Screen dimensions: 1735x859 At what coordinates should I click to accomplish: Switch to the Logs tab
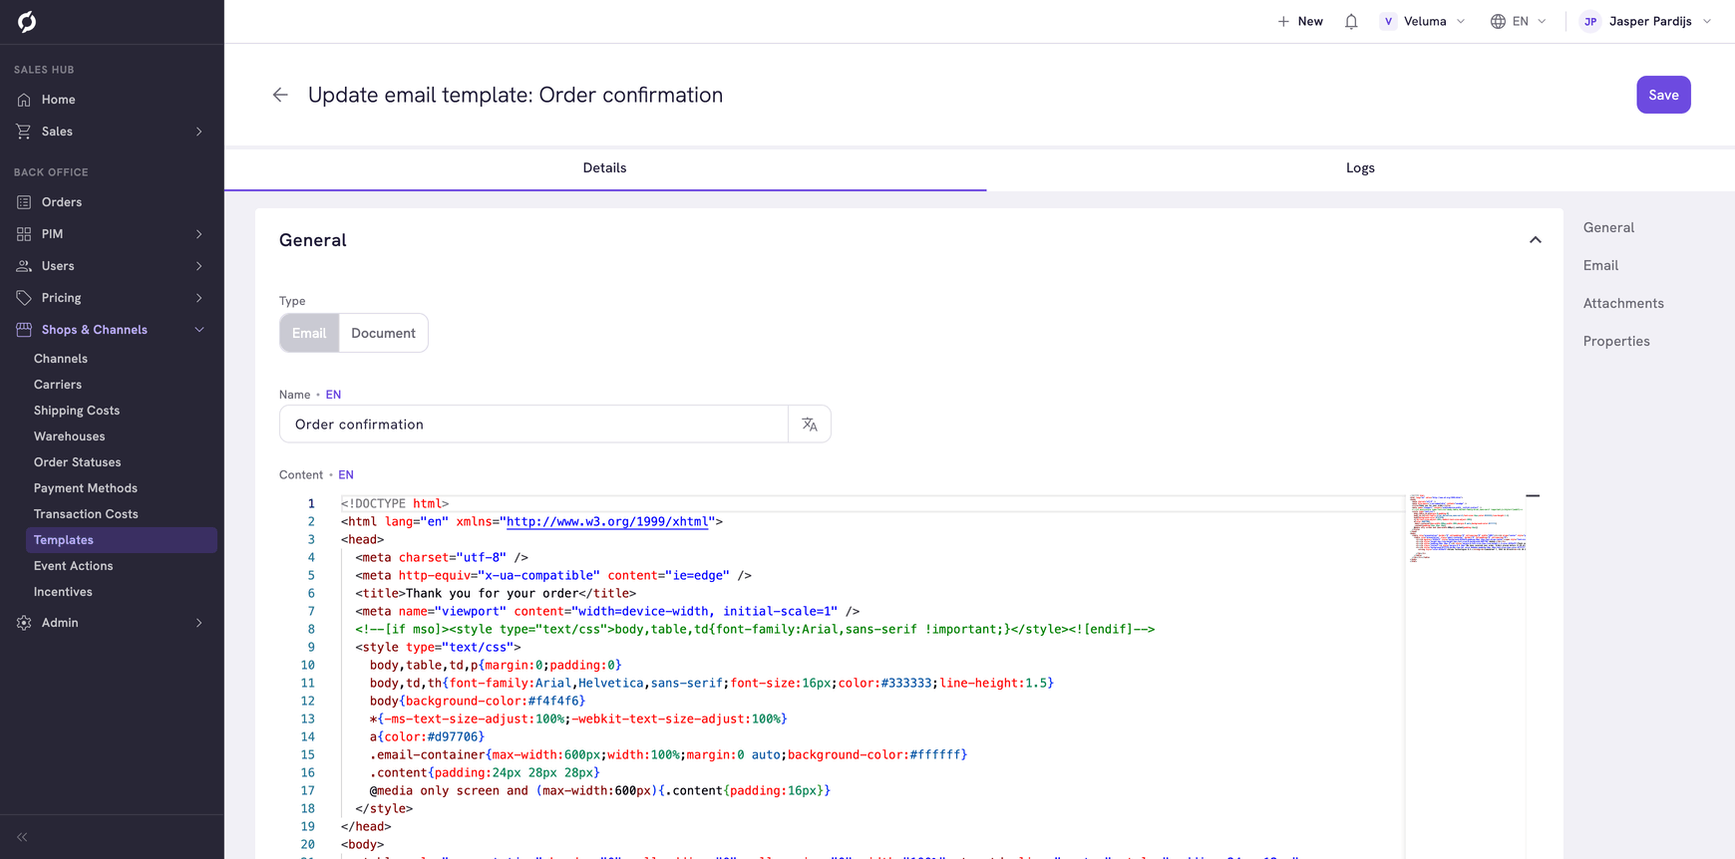point(1360,168)
